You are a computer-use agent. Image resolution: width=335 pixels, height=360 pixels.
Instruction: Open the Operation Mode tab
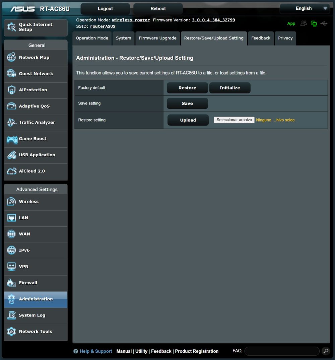(92, 38)
